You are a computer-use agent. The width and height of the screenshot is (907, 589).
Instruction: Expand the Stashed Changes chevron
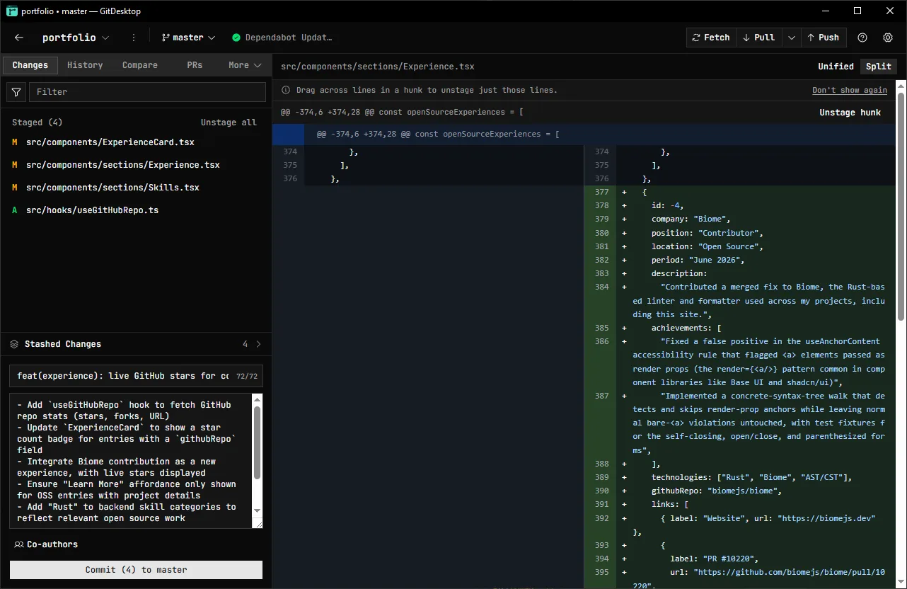coord(258,344)
